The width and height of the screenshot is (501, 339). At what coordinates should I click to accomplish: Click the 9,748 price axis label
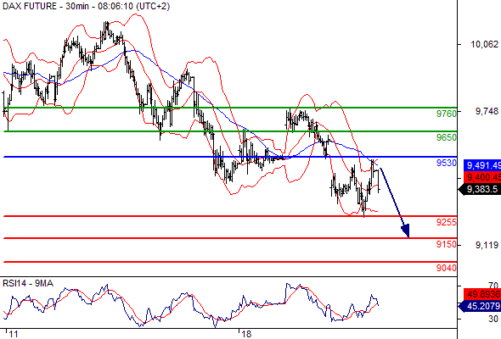(x=487, y=111)
